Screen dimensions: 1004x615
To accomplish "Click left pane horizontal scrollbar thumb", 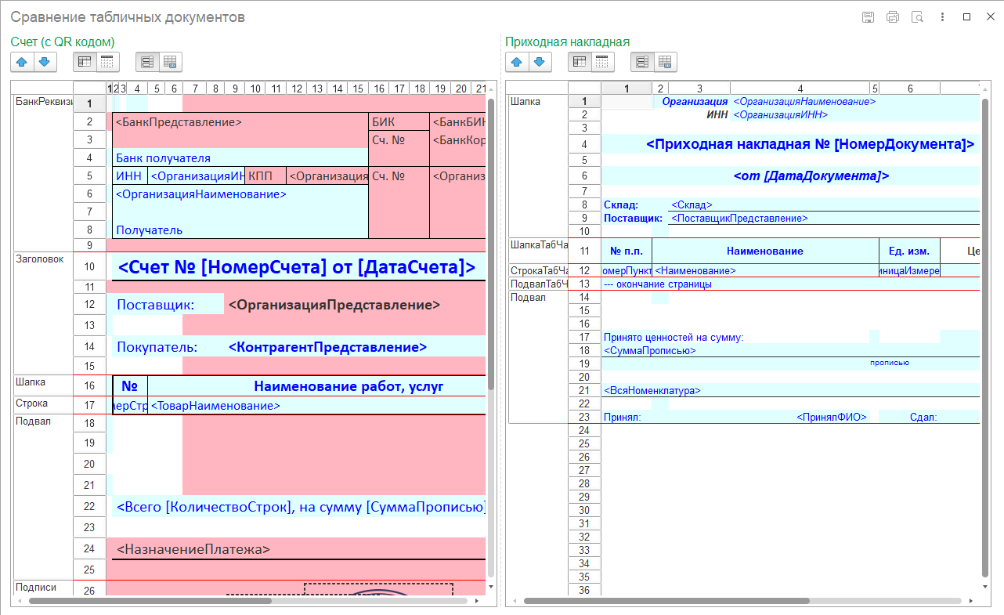I will [x=150, y=601].
